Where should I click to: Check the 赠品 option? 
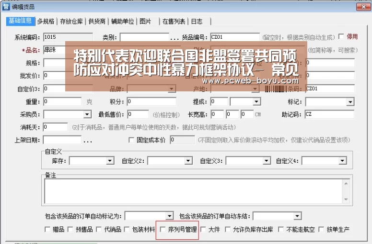(x=47, y=229)
